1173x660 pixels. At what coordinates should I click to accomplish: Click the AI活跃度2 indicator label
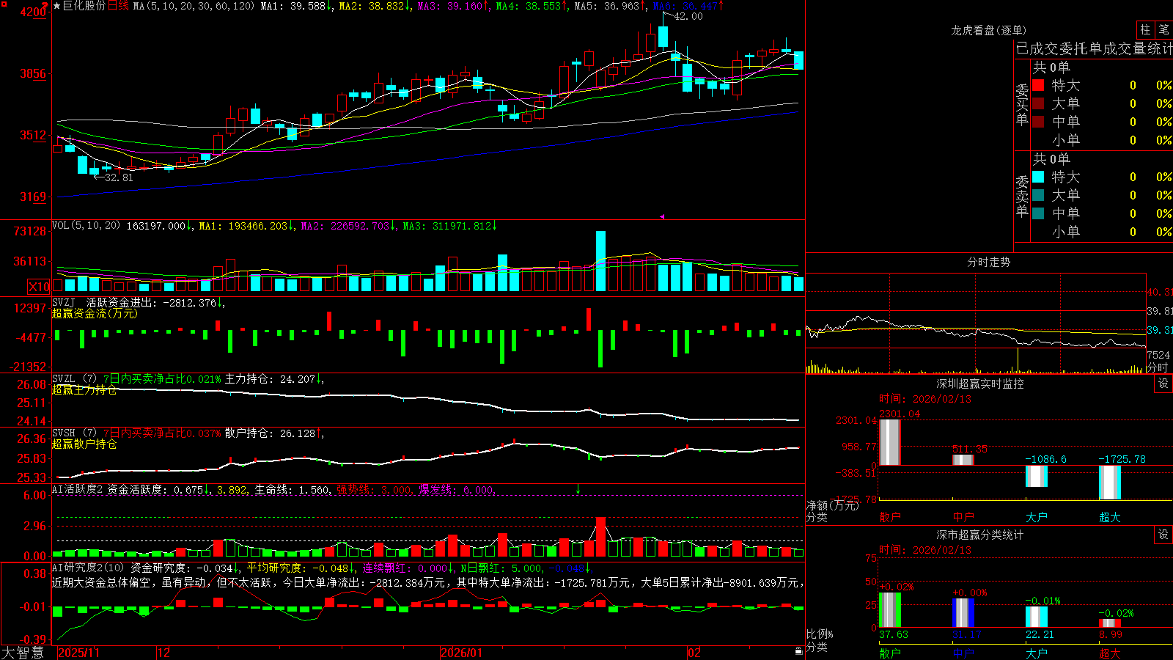(x=78, y=489)
